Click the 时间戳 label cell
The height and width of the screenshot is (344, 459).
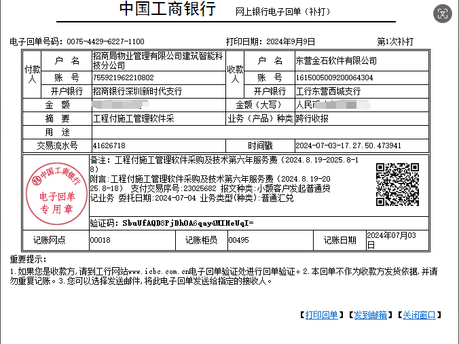click(260, 145)
